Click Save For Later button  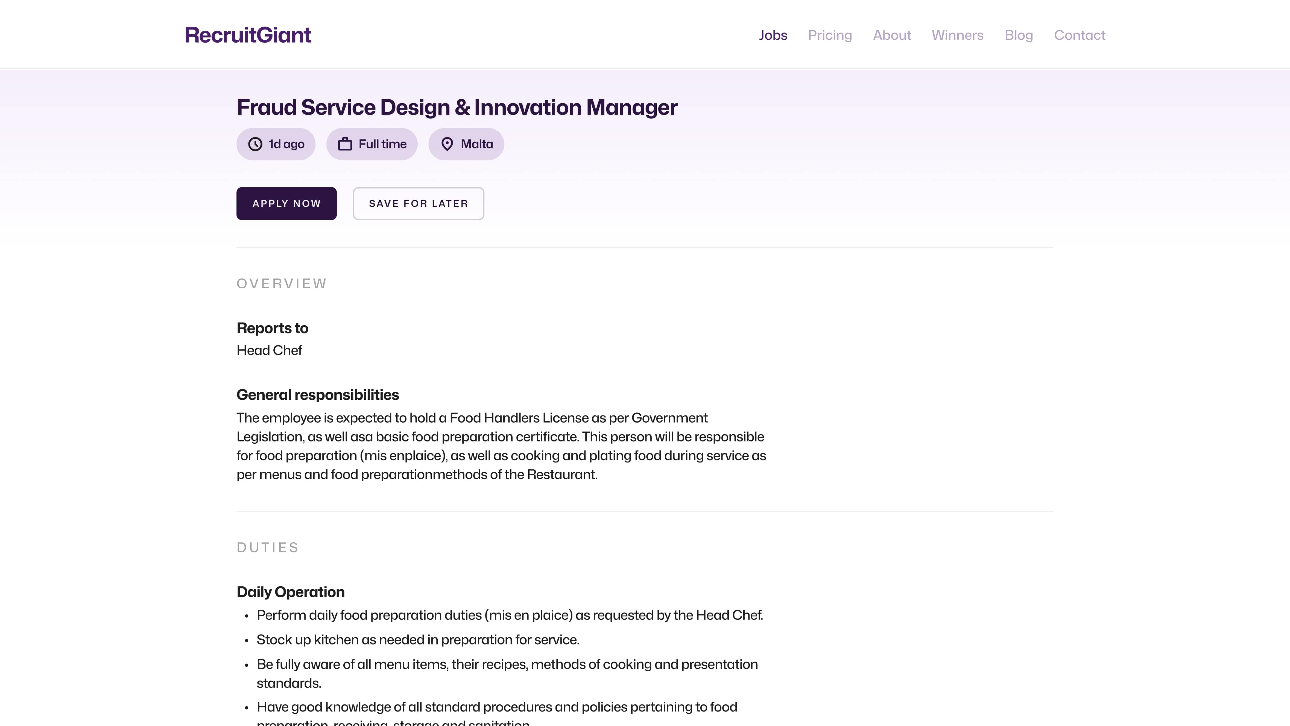(x=419, y=203)
